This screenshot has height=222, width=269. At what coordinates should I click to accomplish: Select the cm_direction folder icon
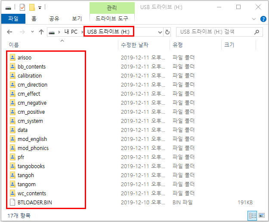[x=12, y=84]
